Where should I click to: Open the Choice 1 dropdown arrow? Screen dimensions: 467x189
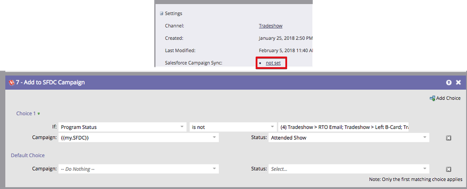coord(39,114)
